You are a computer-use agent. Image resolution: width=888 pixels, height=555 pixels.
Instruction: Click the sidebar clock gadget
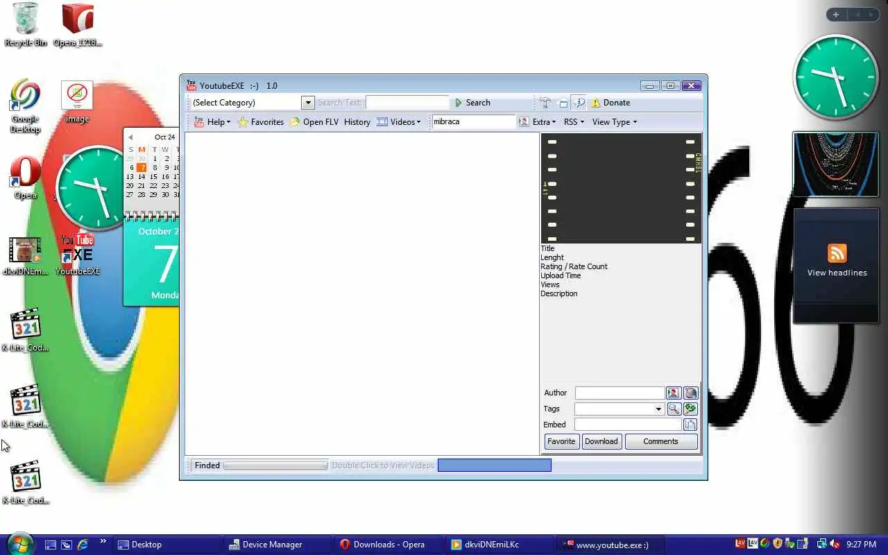click(x=836, y=77)
